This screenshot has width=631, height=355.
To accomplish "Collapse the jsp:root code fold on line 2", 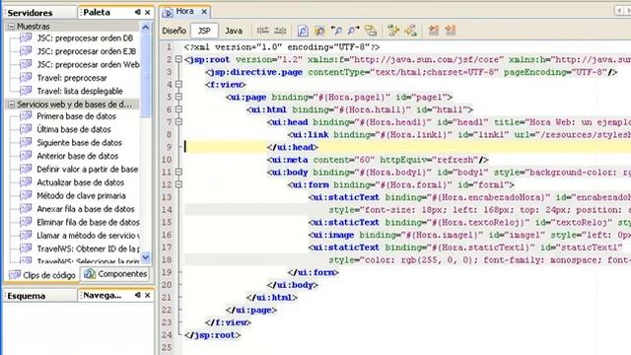I will pos(178,59).
